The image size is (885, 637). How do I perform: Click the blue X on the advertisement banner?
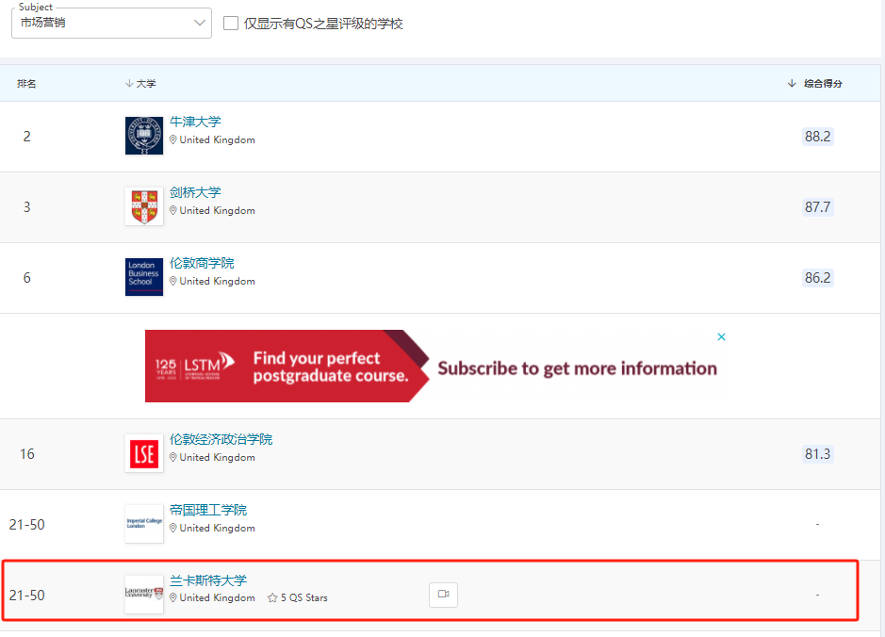point(721,336)
